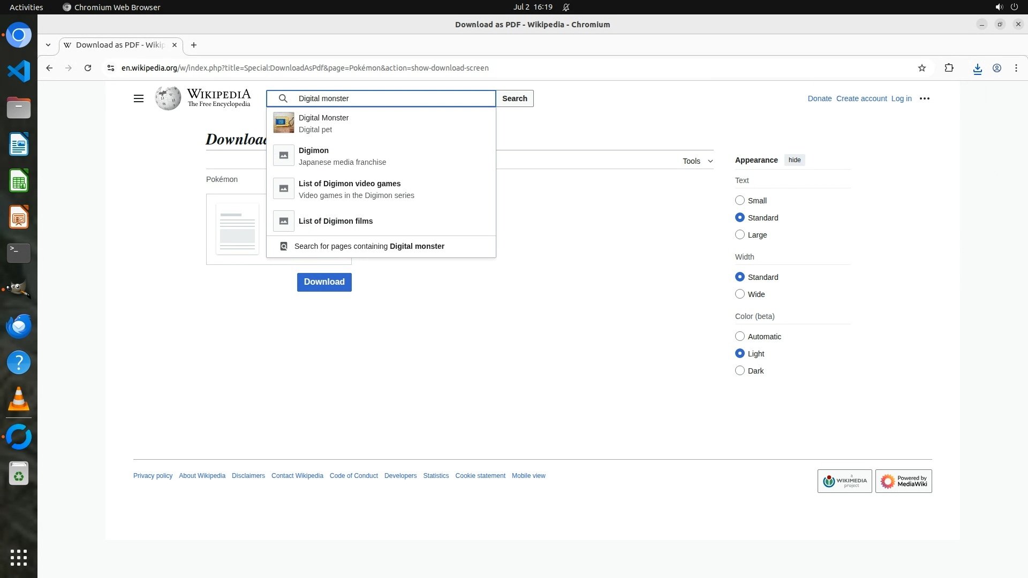Click the Wikipedia globe logo
Image resolution: width=1028 pixels, height=578 pixels.
click(x=168, y=98)
